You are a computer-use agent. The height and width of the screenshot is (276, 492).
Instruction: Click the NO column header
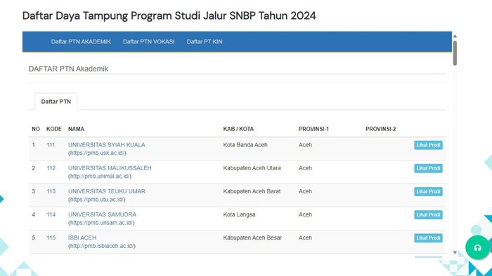pyautogui.click(x=36, y=129)
